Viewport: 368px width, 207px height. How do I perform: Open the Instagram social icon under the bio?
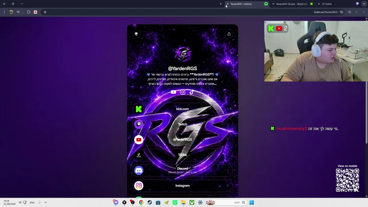pyautogui.click(x=183, y=92)
